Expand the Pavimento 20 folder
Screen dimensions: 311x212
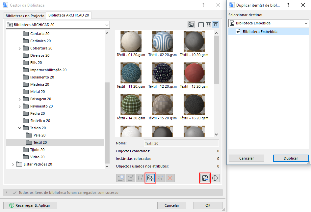[x=19, y=106]
